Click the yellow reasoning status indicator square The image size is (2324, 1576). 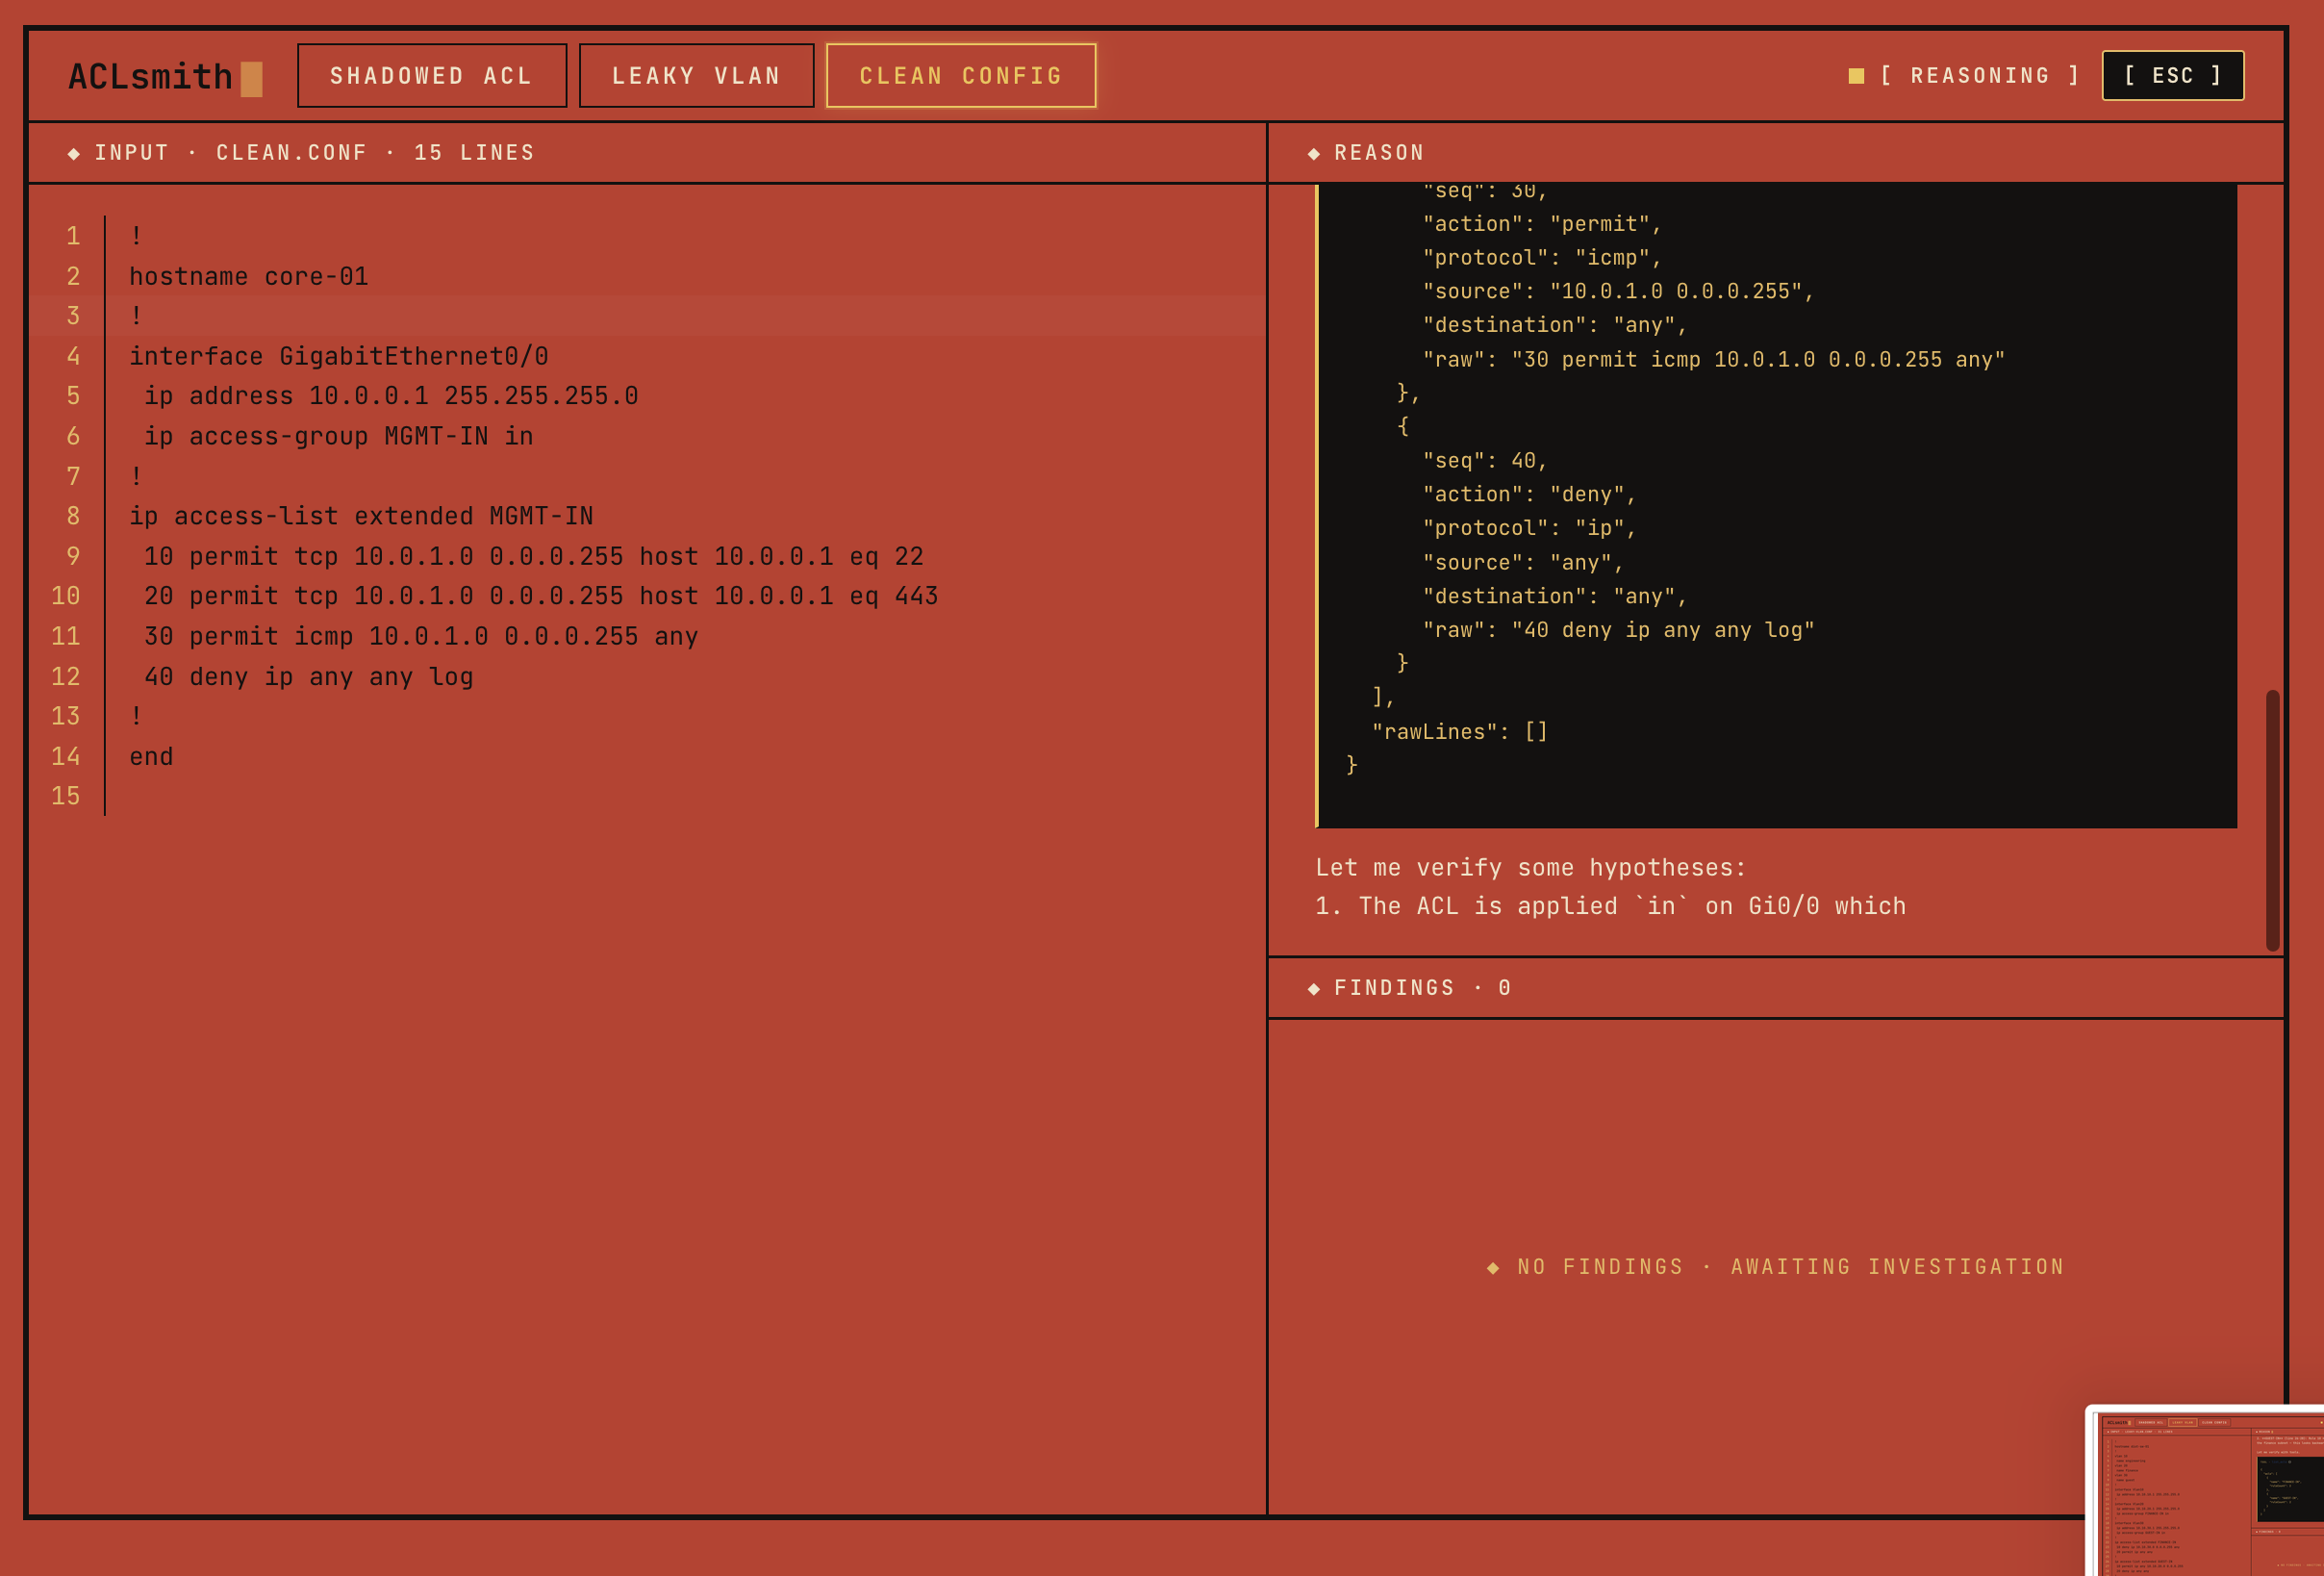click(x=1856, y=76)
